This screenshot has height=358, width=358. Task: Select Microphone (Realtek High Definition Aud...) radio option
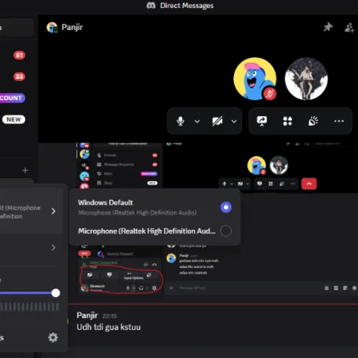coord(226,231)
